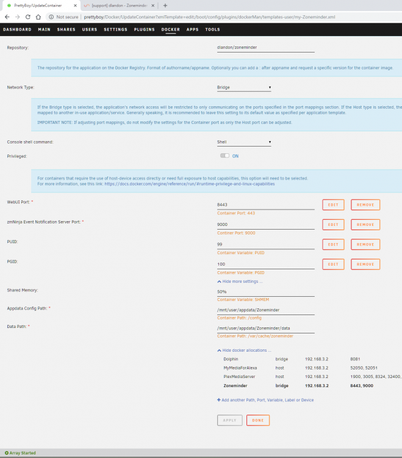Click the Container Port: 443 label
This screenshot has height=458, width=402.
click(x=236, y=213)
